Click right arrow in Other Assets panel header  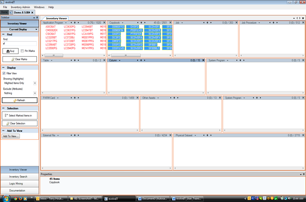pyautogui.click(x=178, y=98)
